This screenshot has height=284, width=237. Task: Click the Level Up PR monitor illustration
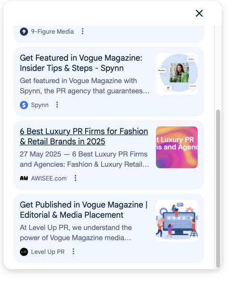[177, 221]
